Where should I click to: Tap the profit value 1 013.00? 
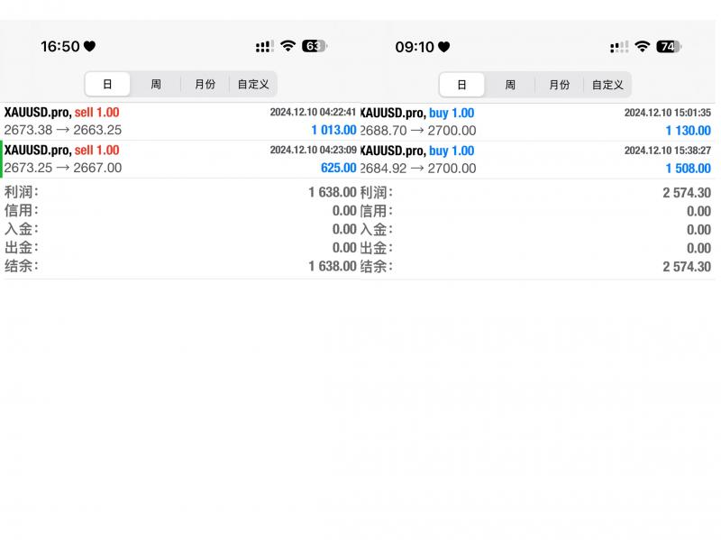[333, 130]
